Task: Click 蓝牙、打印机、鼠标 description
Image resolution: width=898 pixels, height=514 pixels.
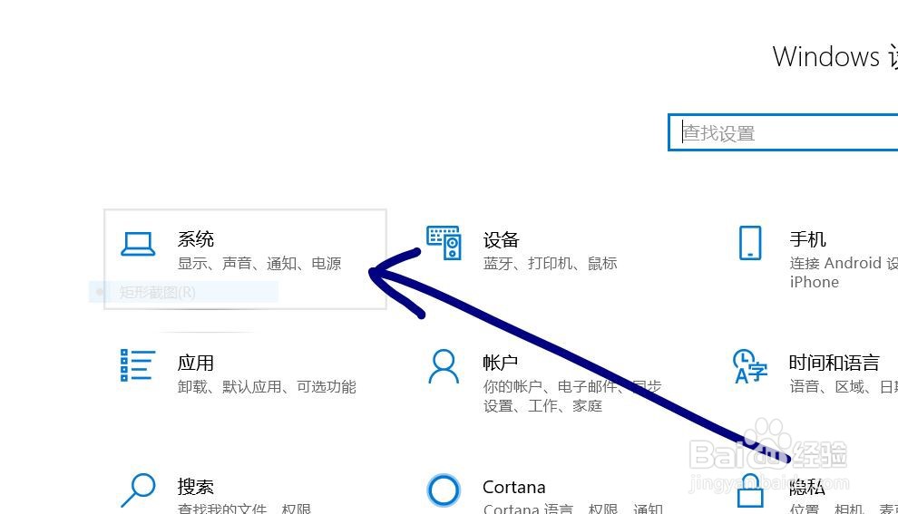Action: pos(550,263)
